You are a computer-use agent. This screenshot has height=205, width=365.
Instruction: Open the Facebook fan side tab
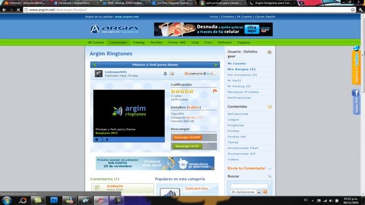click(x=356, y=102)
